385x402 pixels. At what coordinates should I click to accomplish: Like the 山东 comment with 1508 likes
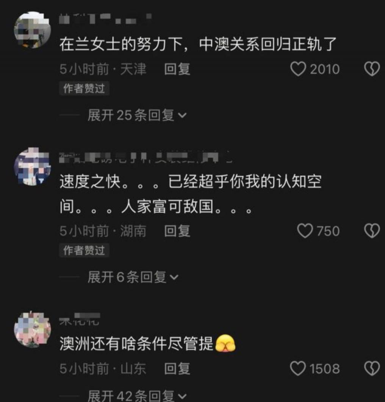click(x=298, y=368)
